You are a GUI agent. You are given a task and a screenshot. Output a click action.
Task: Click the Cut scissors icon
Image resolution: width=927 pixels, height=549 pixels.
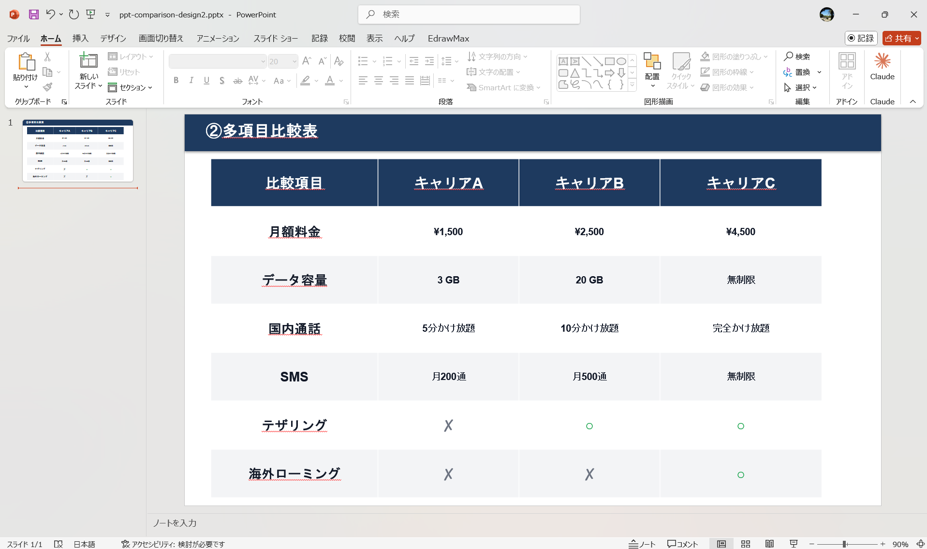click(47, 56)
